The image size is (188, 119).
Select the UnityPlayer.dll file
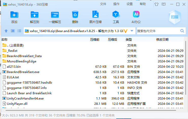92,104
